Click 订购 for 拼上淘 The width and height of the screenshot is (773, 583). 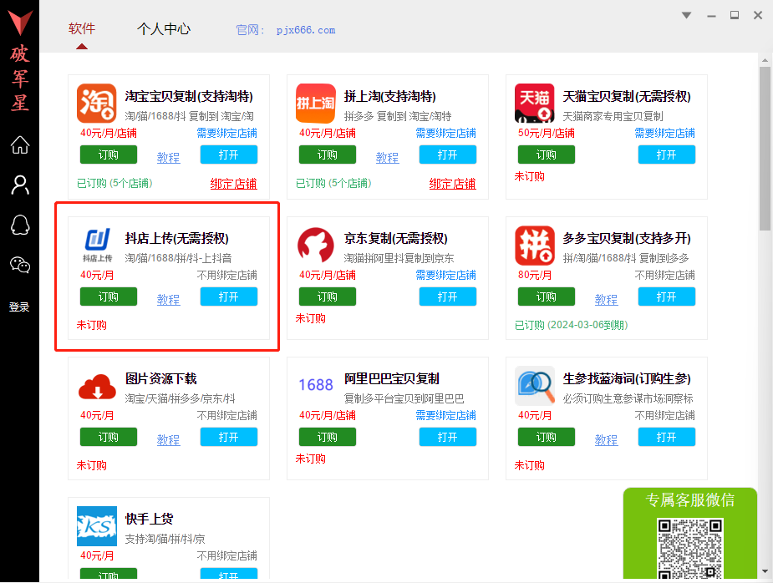[x=328, y=155]
